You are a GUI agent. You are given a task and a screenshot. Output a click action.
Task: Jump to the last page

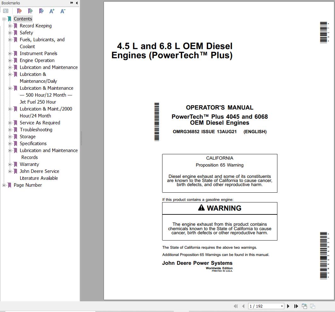pyautogui.click(x=296, y=306)
